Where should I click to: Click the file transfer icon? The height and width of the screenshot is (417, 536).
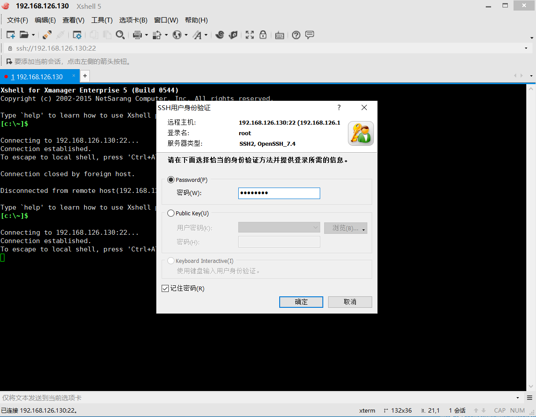157,35
